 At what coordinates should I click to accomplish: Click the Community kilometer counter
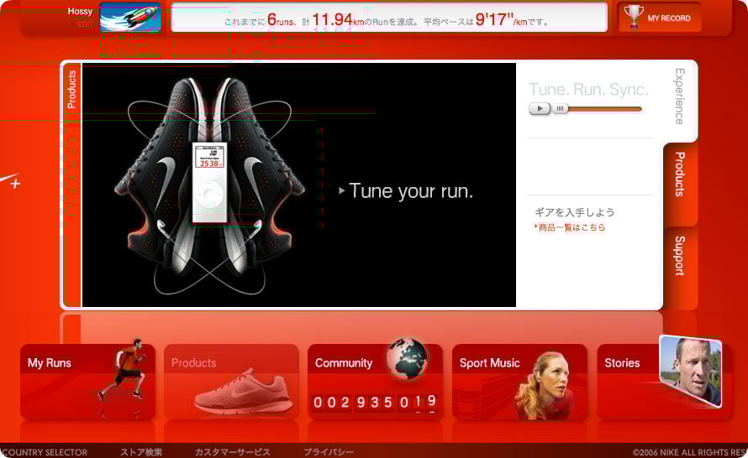(375, 403)
